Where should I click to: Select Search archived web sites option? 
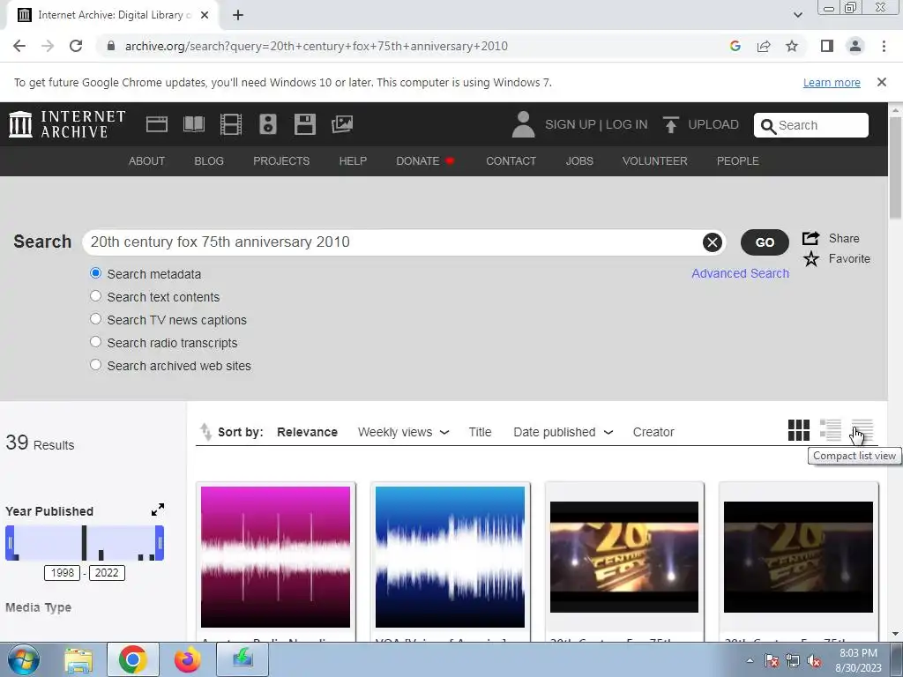95,365
